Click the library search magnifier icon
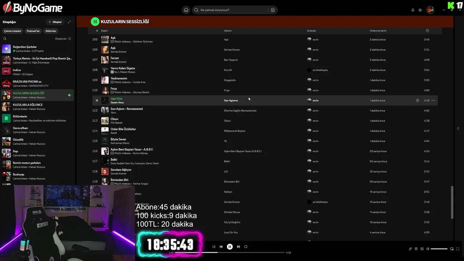Image resolution: width=464 pixels, height=261 pixels. pyautogui.click(x=5, y=38)
